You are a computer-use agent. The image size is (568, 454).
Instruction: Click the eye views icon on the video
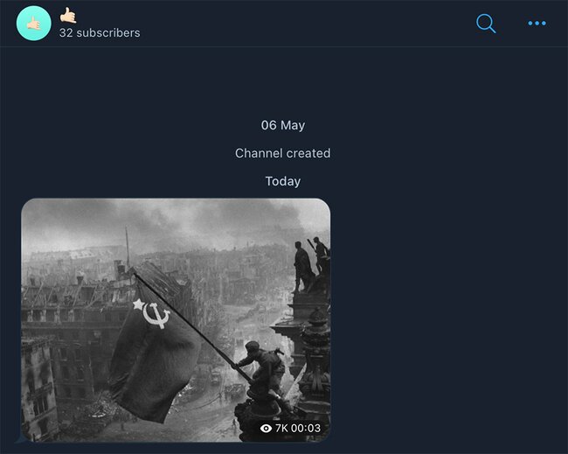tap(266, 429)
